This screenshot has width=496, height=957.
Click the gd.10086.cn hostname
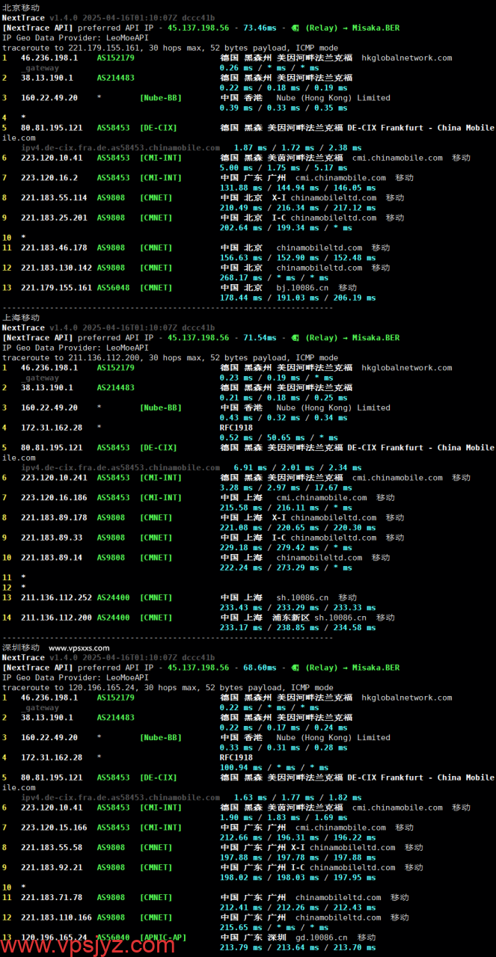(x=322, y=938)
